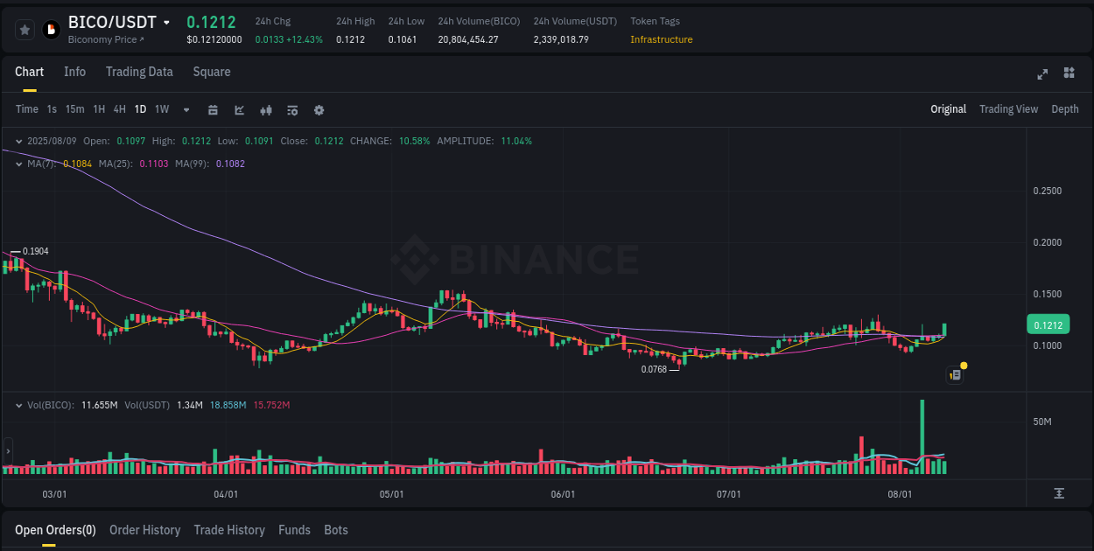The image size is (1094, 551).
Task: Enter fullscreen via the expand arrows icon
Action: 1042,74
